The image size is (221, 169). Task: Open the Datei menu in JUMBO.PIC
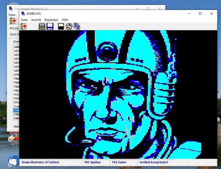point(24,20)
